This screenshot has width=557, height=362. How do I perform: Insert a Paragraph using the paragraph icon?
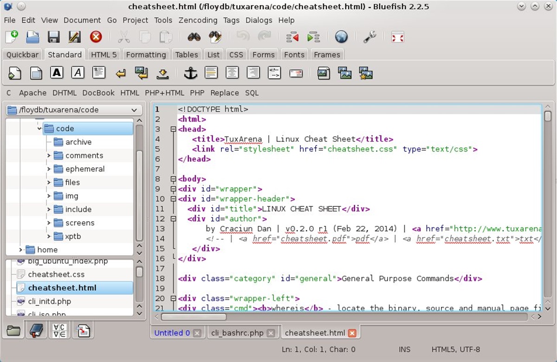tap(99, 73)
